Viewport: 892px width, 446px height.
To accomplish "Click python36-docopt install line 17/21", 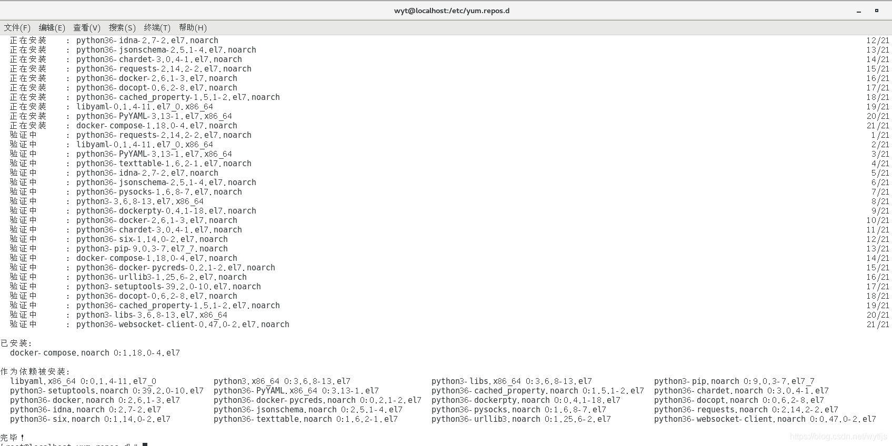I will (x=449, y=88).
